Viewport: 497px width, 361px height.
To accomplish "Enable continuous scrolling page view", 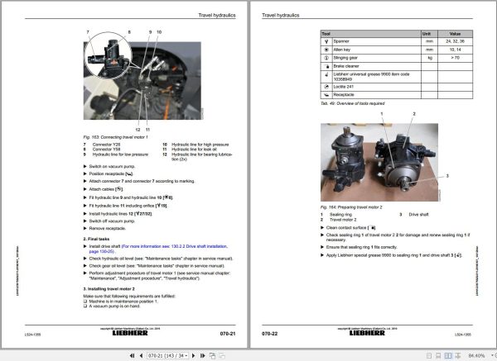I will click(438, 356).
